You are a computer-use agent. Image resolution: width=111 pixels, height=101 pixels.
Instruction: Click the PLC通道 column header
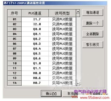click(x=35, y=13)
